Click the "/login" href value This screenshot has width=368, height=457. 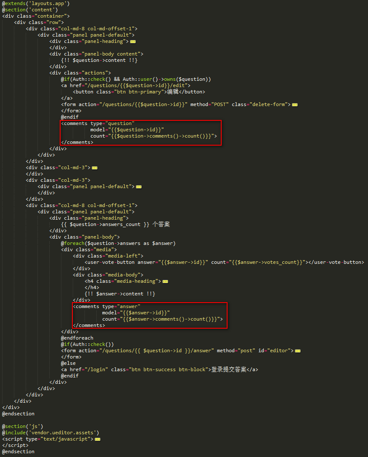click(96, 369)
